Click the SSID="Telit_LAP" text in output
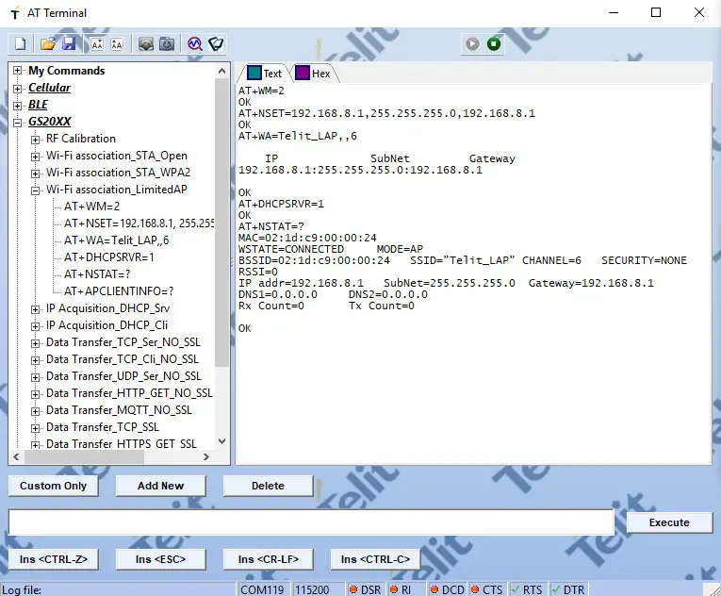Screen dimensions: 721x596 (x=462, y=260)
